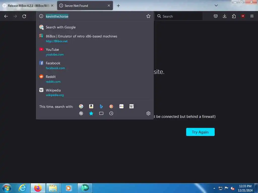Open the Windows Start menu
The width and height of the screenshot is (258, 193).
click(7, 188)
